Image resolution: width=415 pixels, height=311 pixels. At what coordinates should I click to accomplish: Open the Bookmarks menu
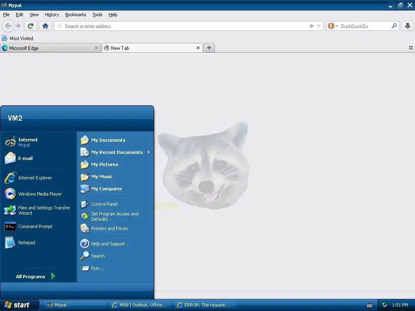pos(75,15)
